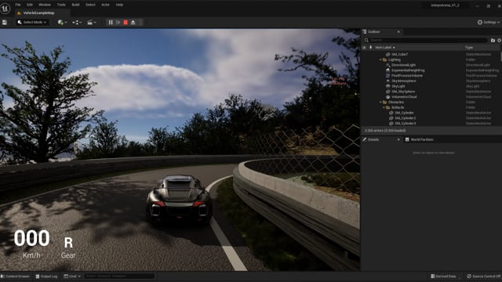Open the Build menu
This screenshot has height=282, width=502.
75,5
